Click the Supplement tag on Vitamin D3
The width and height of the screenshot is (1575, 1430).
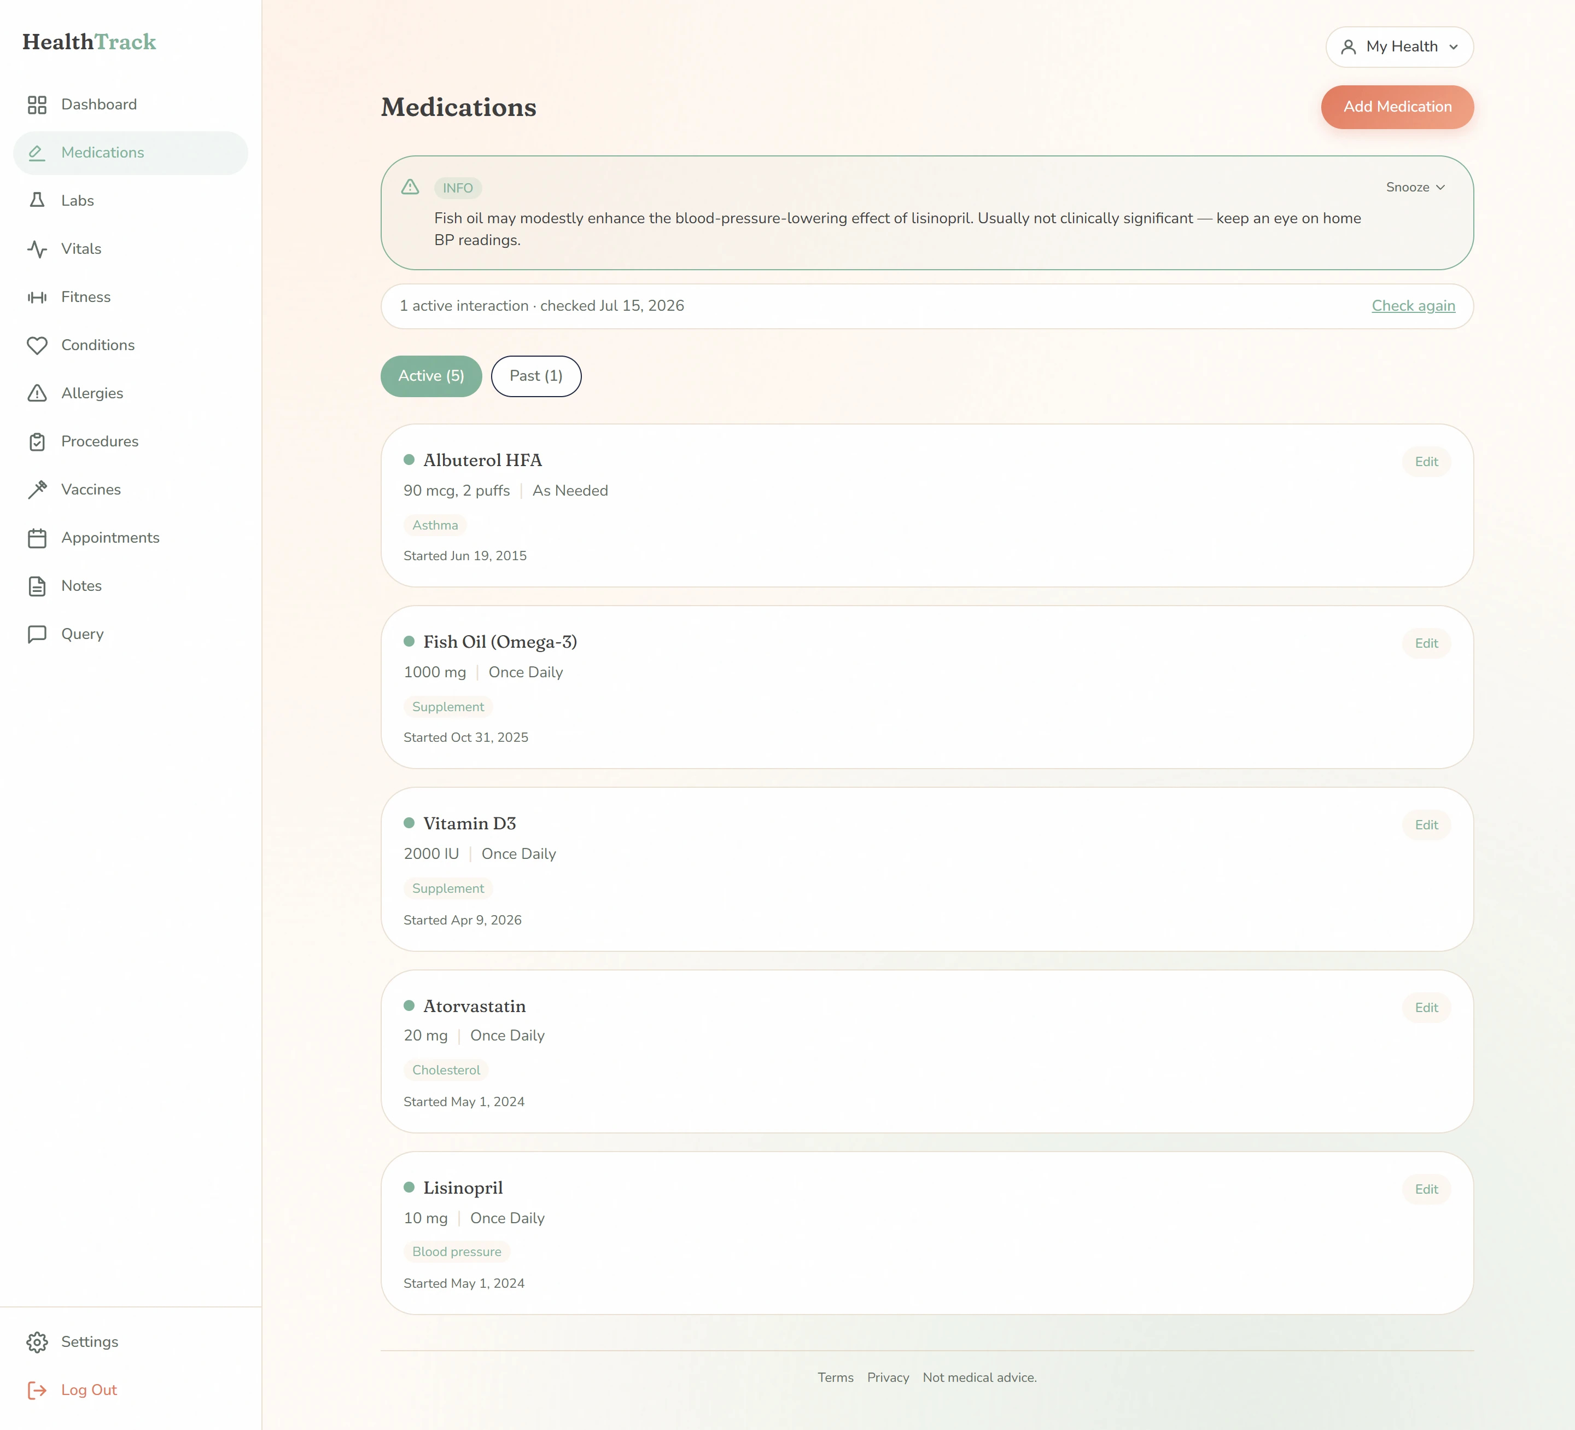point(448,888)
